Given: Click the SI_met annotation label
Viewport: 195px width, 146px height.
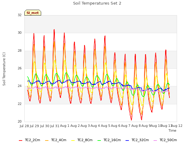Looking at the screenshot, I should pos(33,13).
